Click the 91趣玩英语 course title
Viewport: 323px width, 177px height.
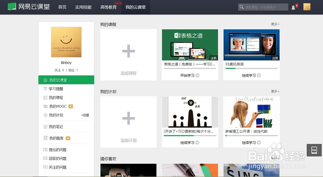234,64
